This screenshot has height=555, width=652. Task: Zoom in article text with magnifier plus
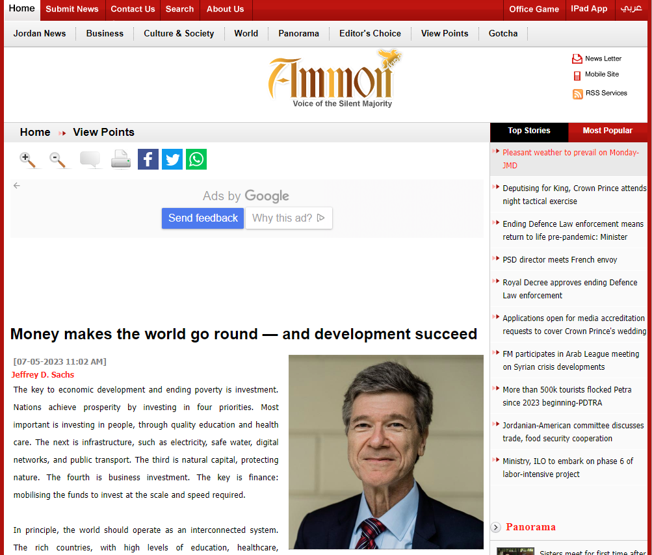click(27, 160)
